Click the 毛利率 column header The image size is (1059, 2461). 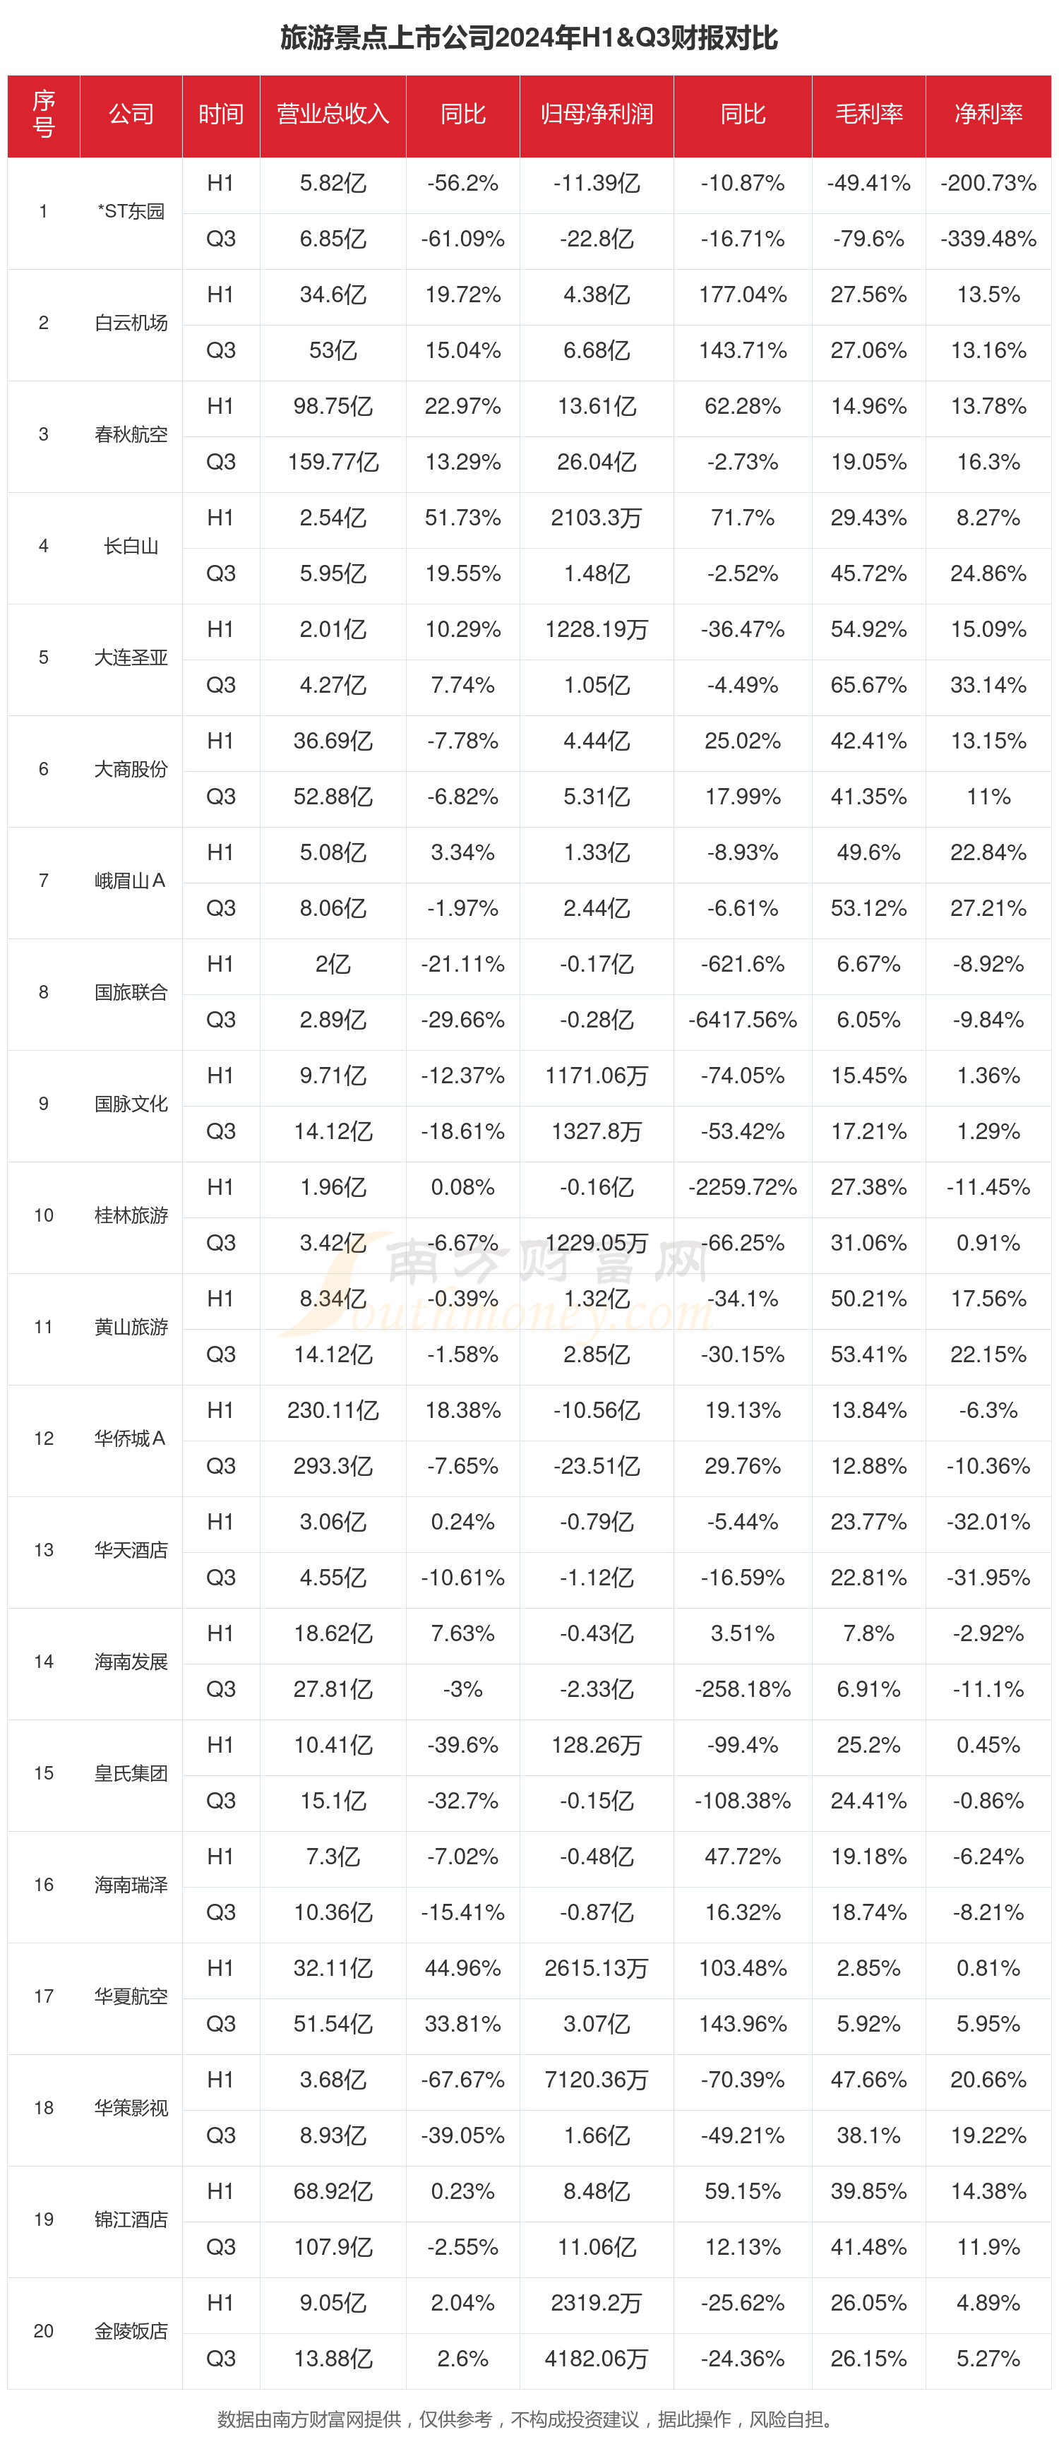click(x=868, y=114)
